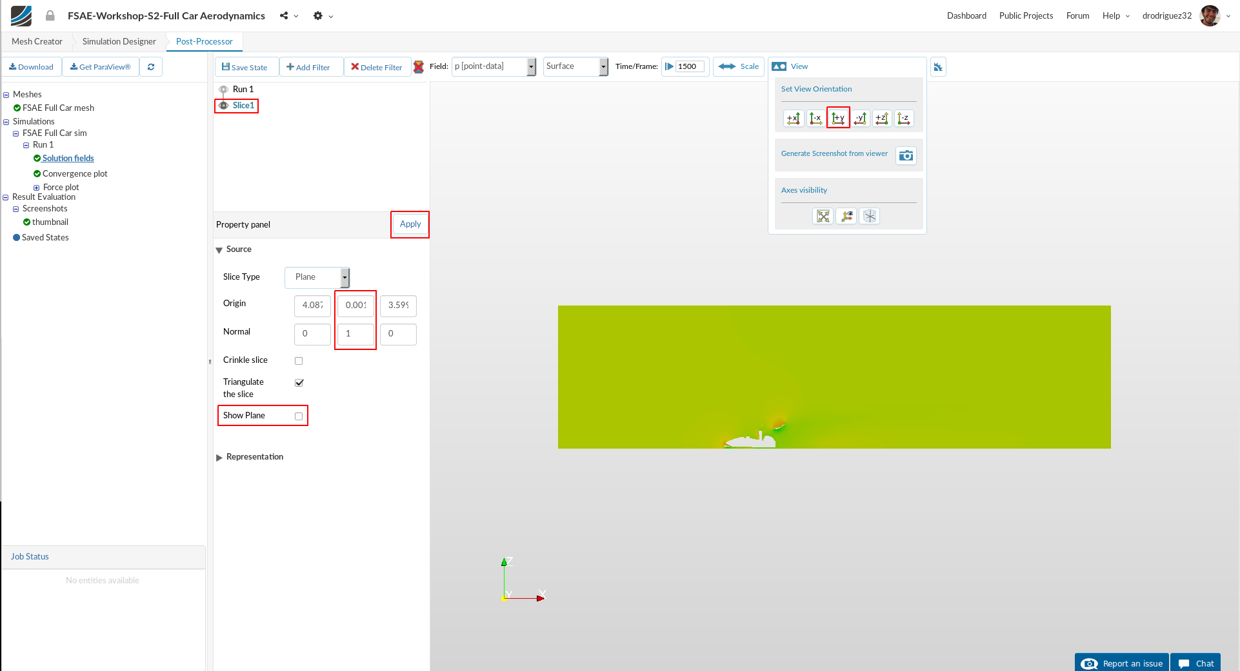
Task: Click the first axes visibility icon
Action: (x=823, y=217)
